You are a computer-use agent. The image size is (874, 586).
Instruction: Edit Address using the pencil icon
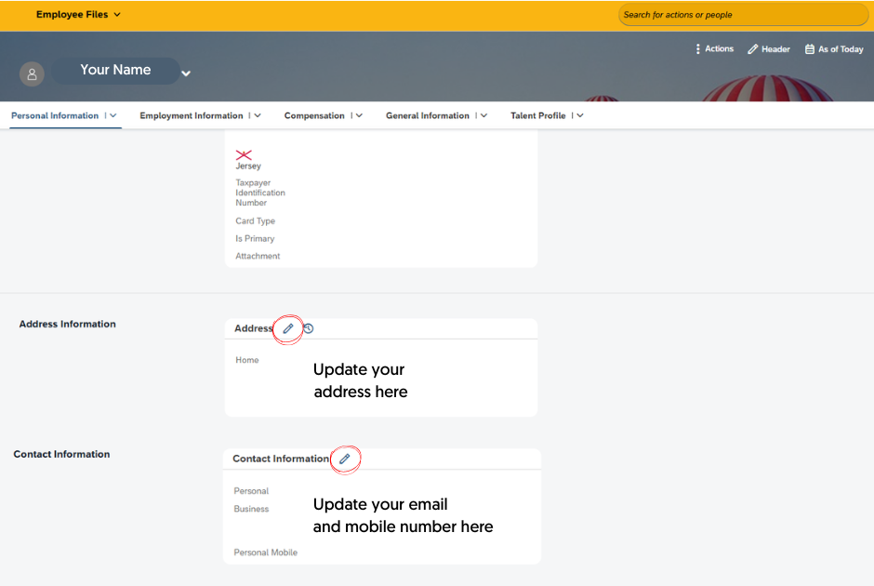pyautogui.click(x=288, y=328)
